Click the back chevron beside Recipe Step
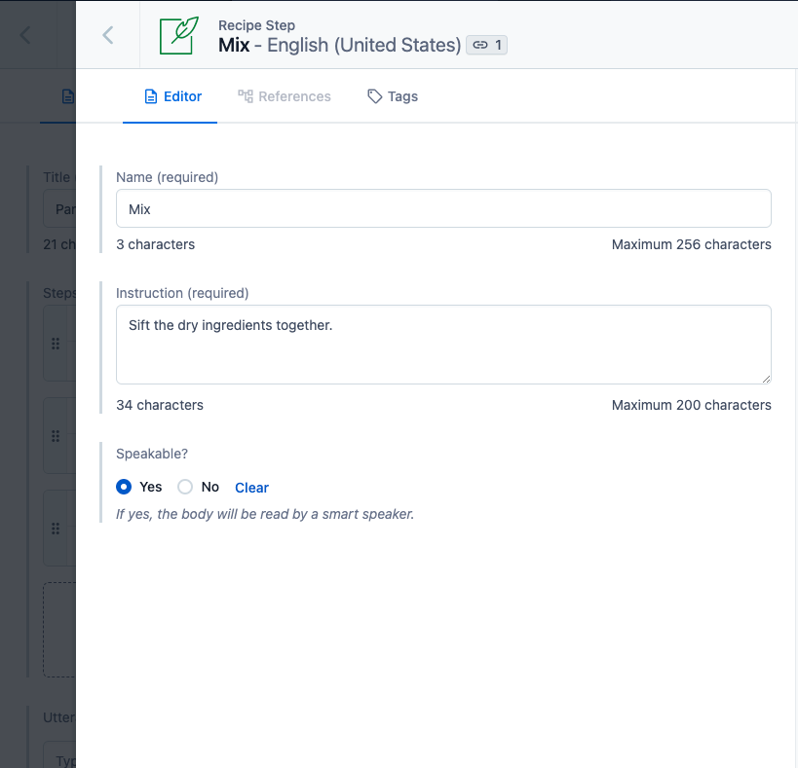 108,35
